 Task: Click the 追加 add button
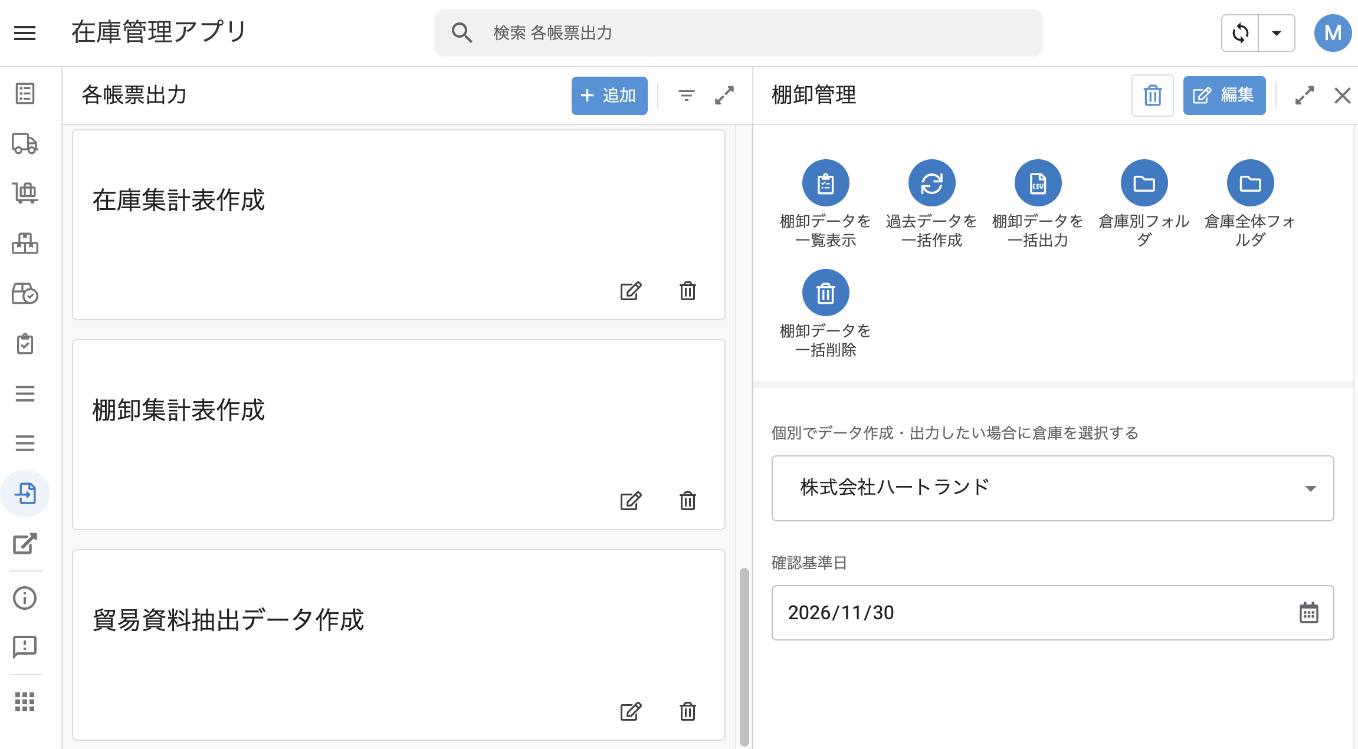(x=609, y=96)
